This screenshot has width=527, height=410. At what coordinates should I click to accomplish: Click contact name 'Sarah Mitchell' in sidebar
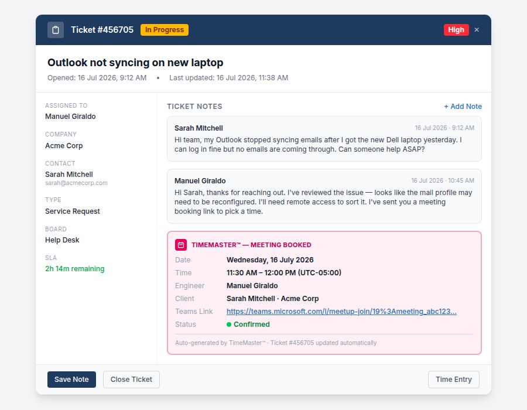tap(69, 175)
